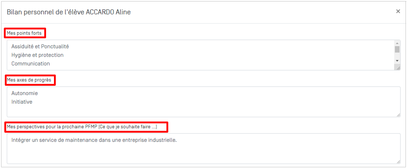Click the sentence "Intégrer un service de maintenance"
The width and height of the screenshot is (407, 168).
click(x=94, y=140)
